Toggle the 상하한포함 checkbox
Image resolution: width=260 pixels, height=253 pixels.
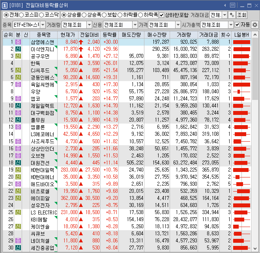coord(161,15)
